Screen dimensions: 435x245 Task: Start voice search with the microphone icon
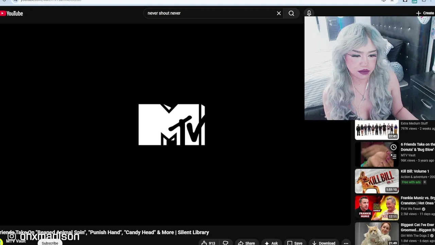(309, 13)
